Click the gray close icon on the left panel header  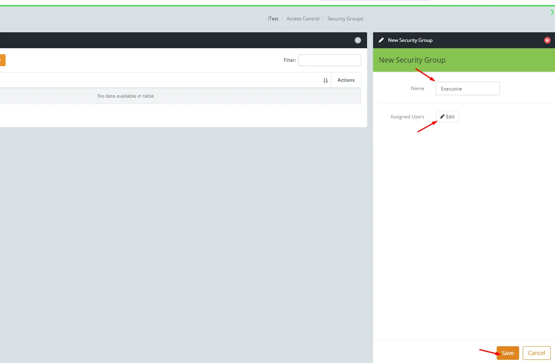[357, 40]
